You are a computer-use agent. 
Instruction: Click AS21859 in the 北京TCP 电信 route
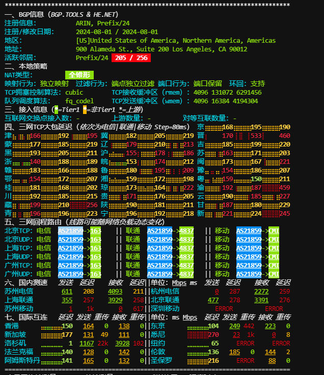tap(70, 230)
